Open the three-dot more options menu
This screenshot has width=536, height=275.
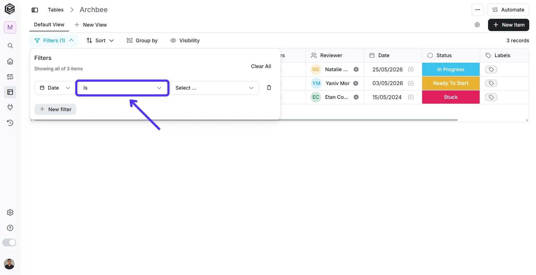478,10
